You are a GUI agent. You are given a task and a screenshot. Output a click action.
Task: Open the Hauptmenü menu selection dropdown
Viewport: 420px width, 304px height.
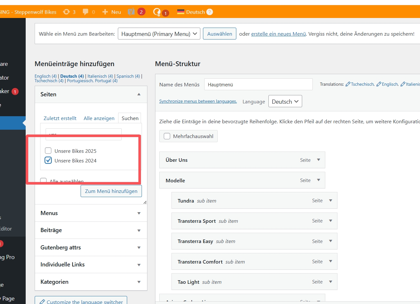click(159, 34)
